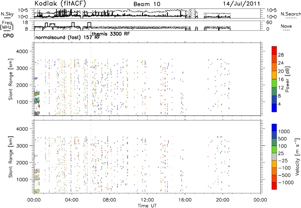The height and width of the screenshot is (208, 301).
Task: Click the '04:00' time tick label
Action: pyautogui.click(x=72, y=200)
